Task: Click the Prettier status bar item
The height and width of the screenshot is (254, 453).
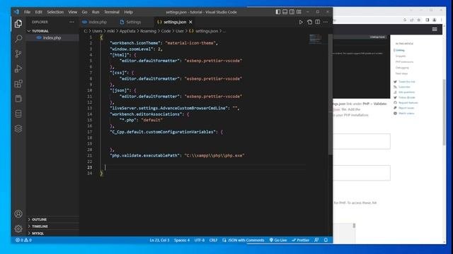Action: (300, 240)
